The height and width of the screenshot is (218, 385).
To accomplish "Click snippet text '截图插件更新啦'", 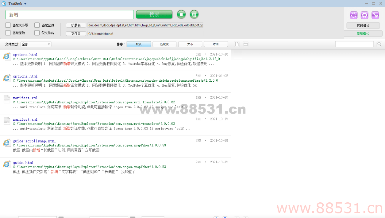I will [35, 172].
